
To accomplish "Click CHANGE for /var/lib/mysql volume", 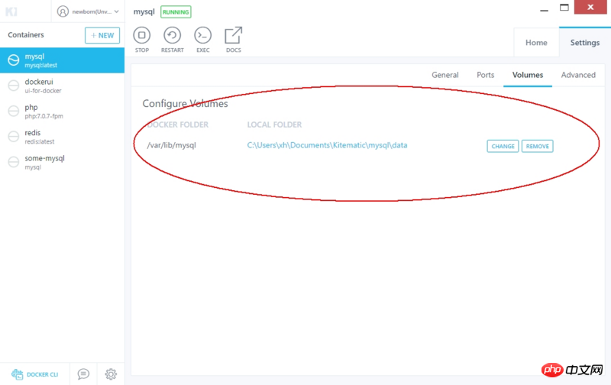I will pyautogui.click(x=503, y=146).
